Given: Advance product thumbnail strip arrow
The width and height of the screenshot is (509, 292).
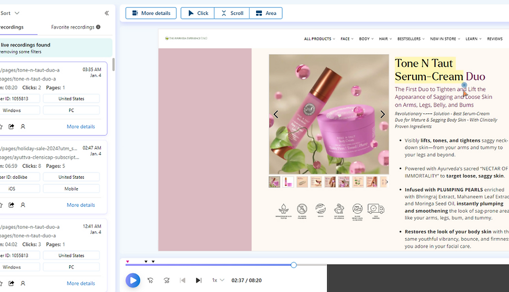Looking at the screenshot, I should 387,182.
